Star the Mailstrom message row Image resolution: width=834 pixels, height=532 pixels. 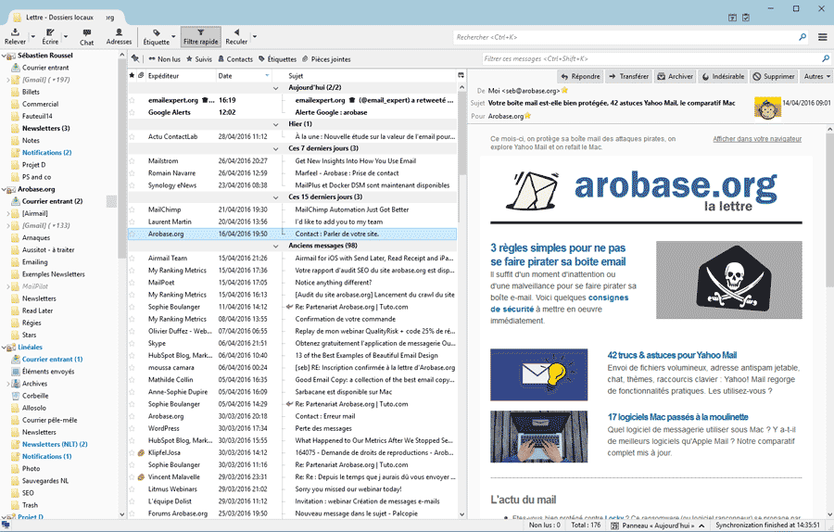tap(132, 161)
